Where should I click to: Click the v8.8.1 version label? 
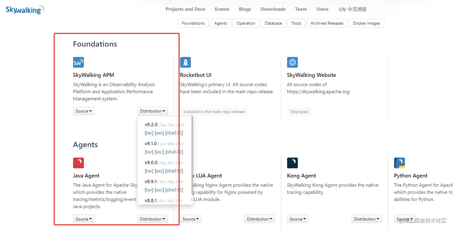(x=151, y=201)
